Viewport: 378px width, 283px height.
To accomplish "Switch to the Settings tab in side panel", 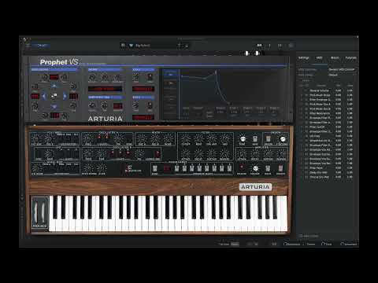I will (x=303, y=57).
